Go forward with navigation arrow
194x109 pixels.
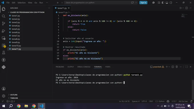point(62,3)
